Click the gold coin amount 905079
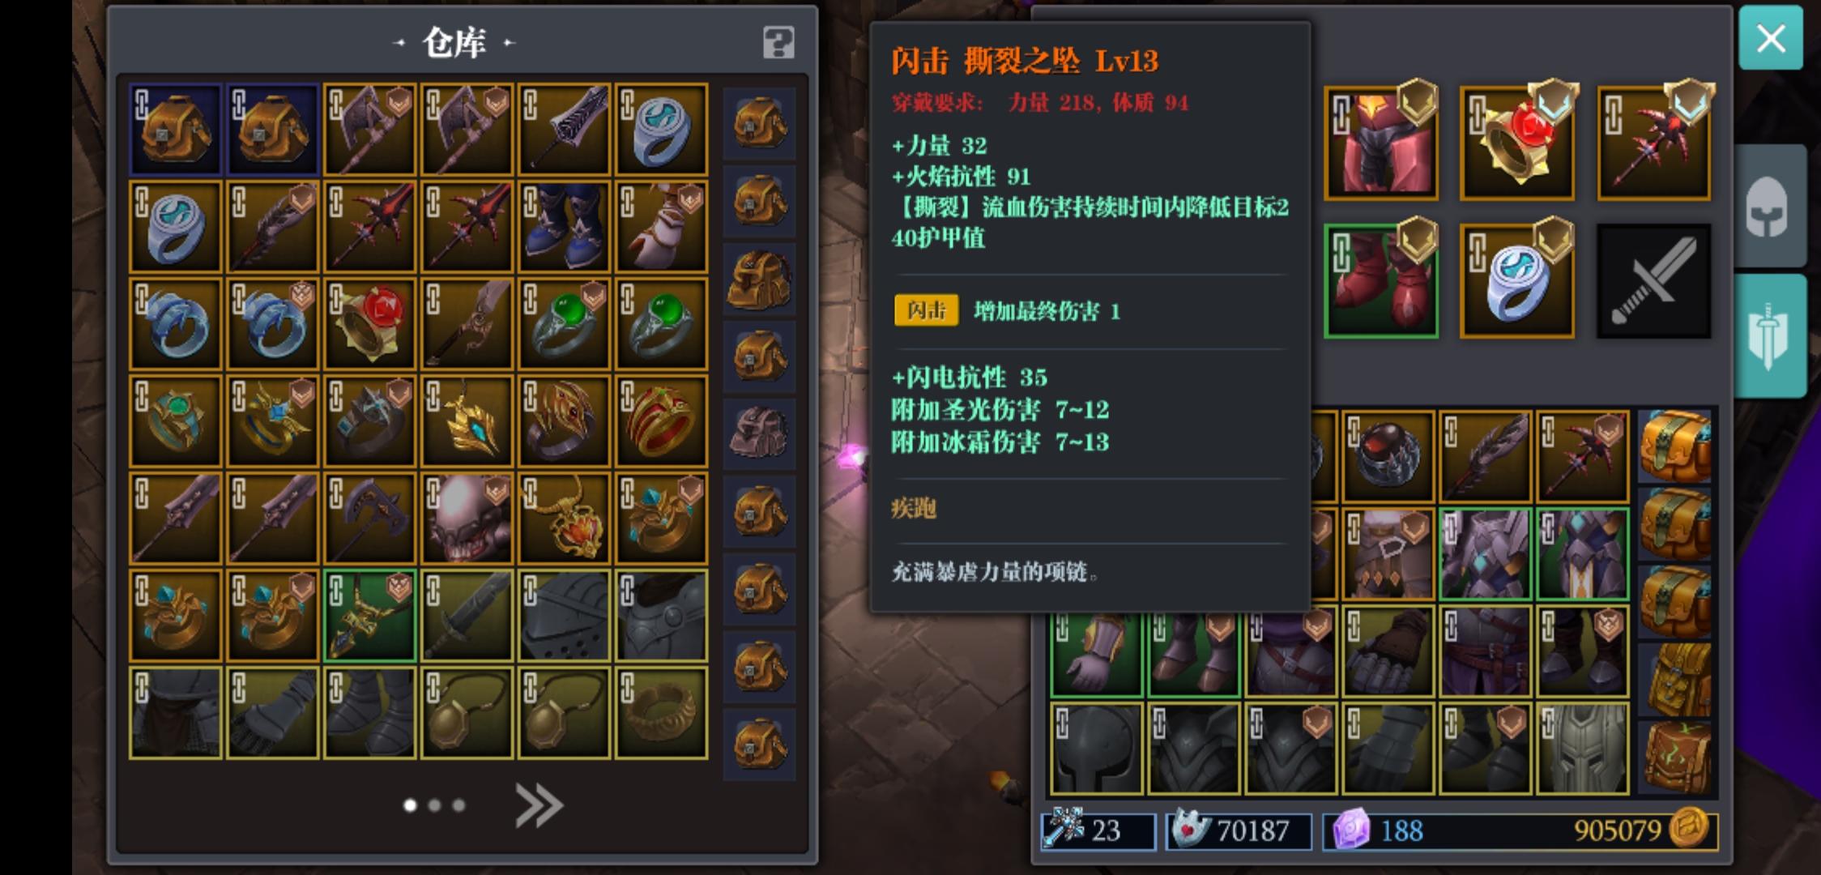 coord(1617,830)
